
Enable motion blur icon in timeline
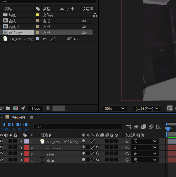point(151,126)
